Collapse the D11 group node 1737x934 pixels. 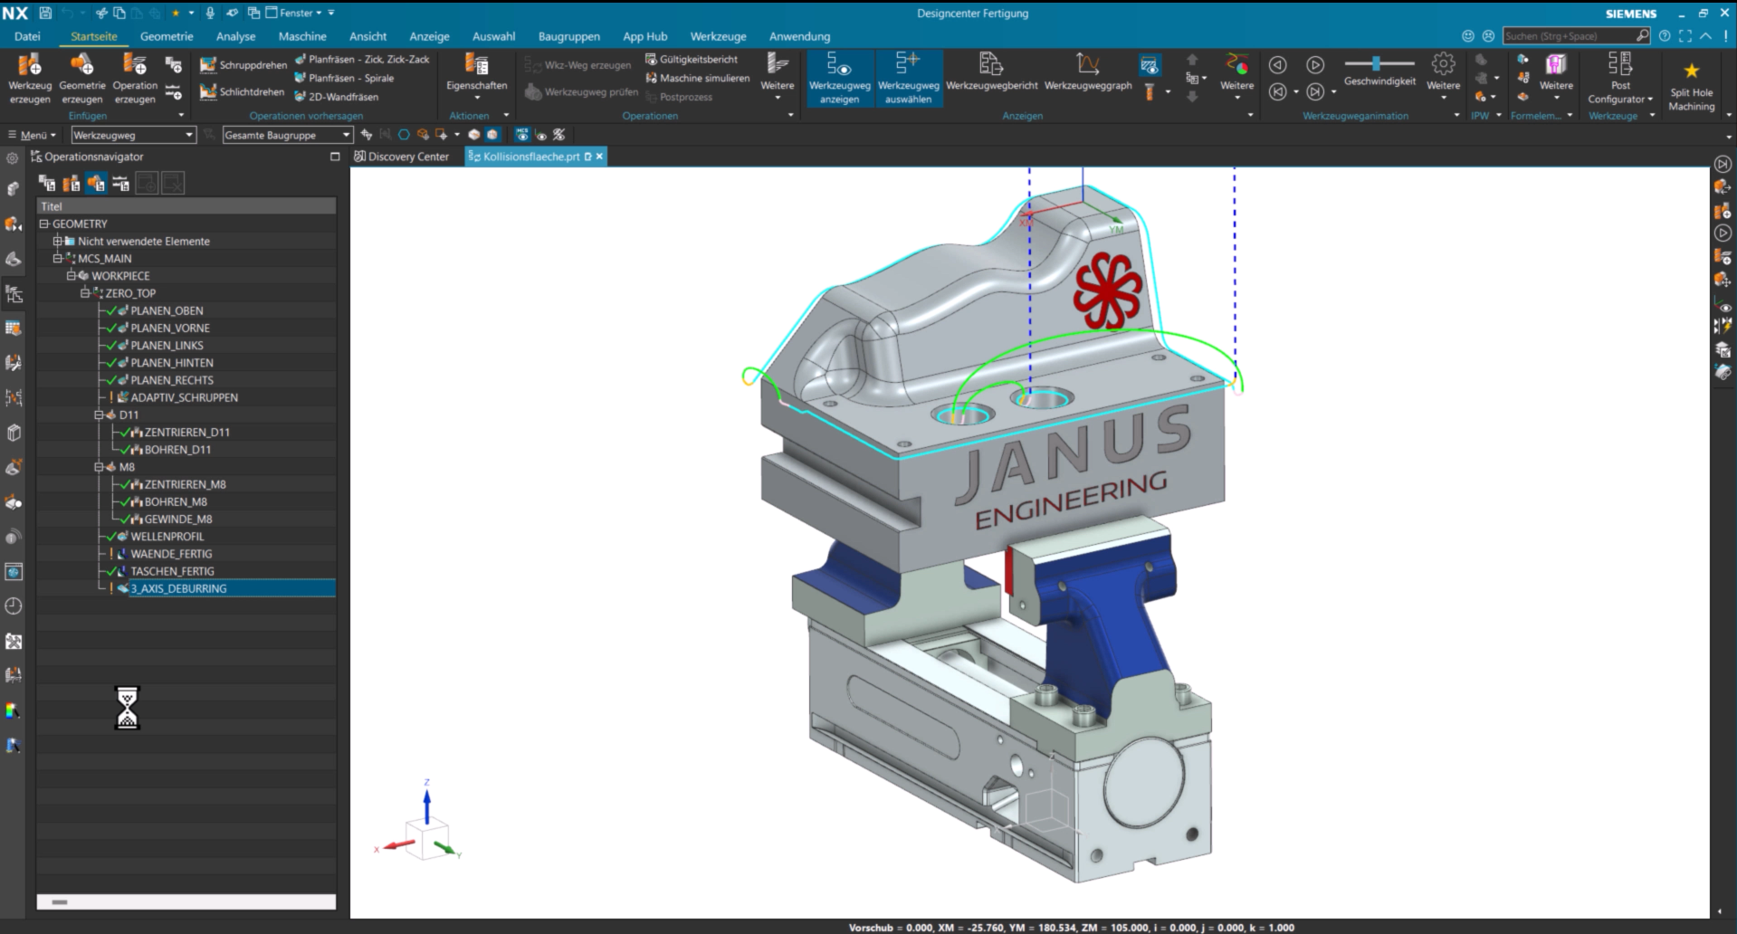pyautogui.click(x=100, y=415)
